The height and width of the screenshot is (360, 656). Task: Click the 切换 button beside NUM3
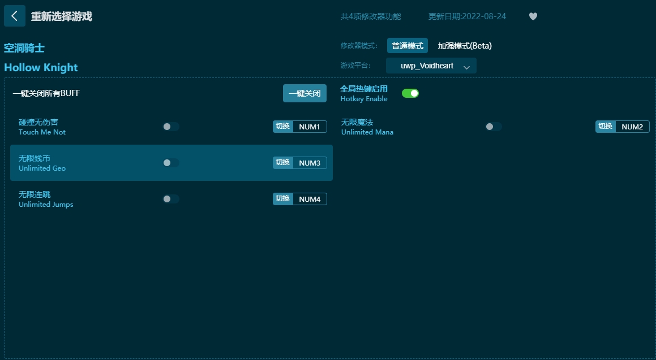pyautogui.click(x=283, y=163)
